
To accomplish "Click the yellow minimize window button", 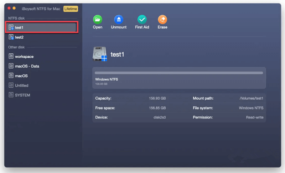I will 14,8.
